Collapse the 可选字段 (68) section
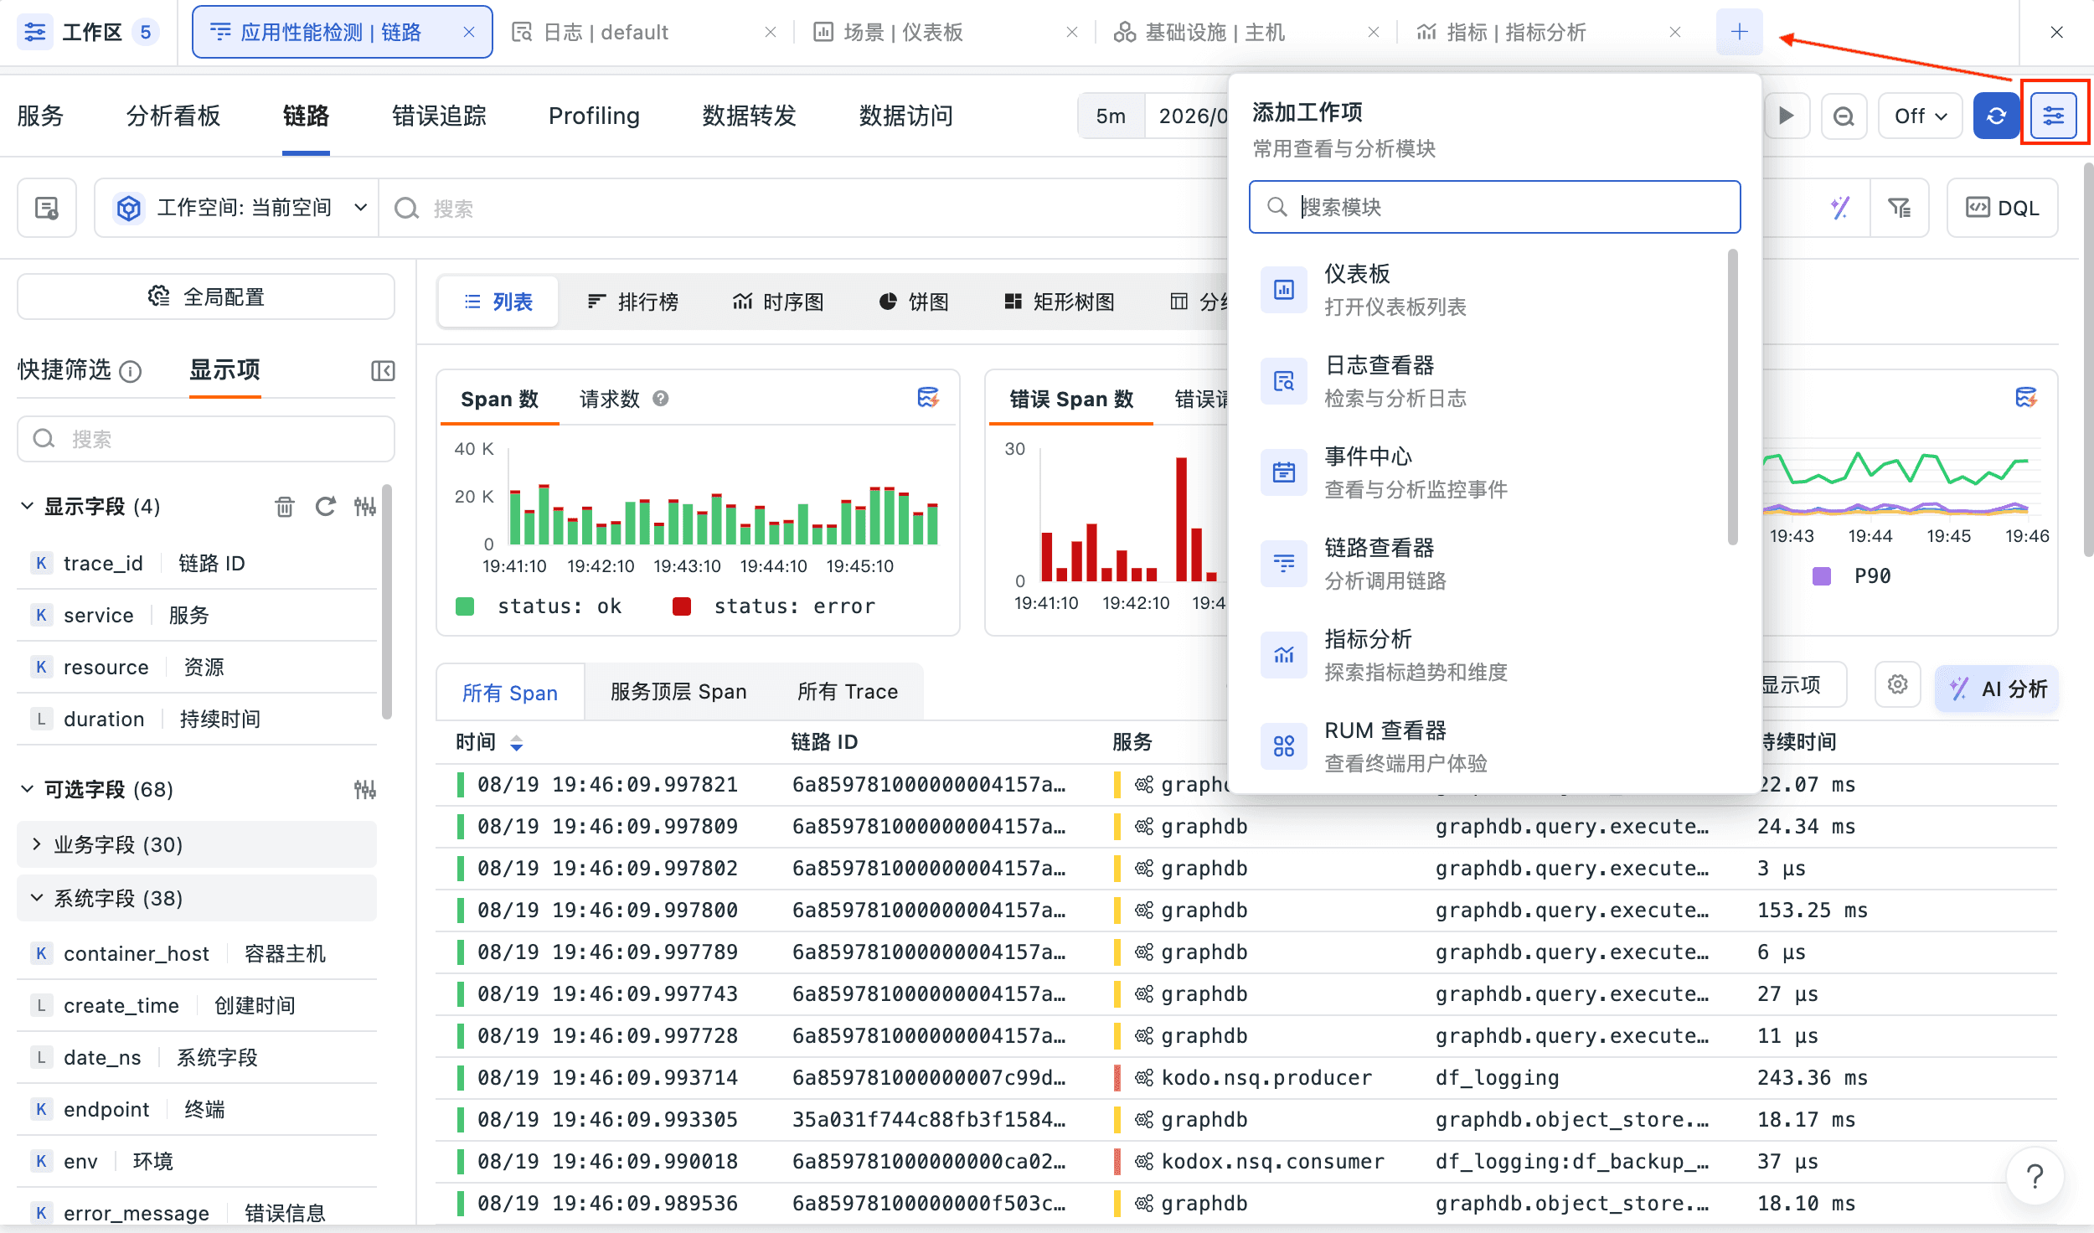Image resolution: width=2094 pixels, height=1233 pixels. click(28, 789)
